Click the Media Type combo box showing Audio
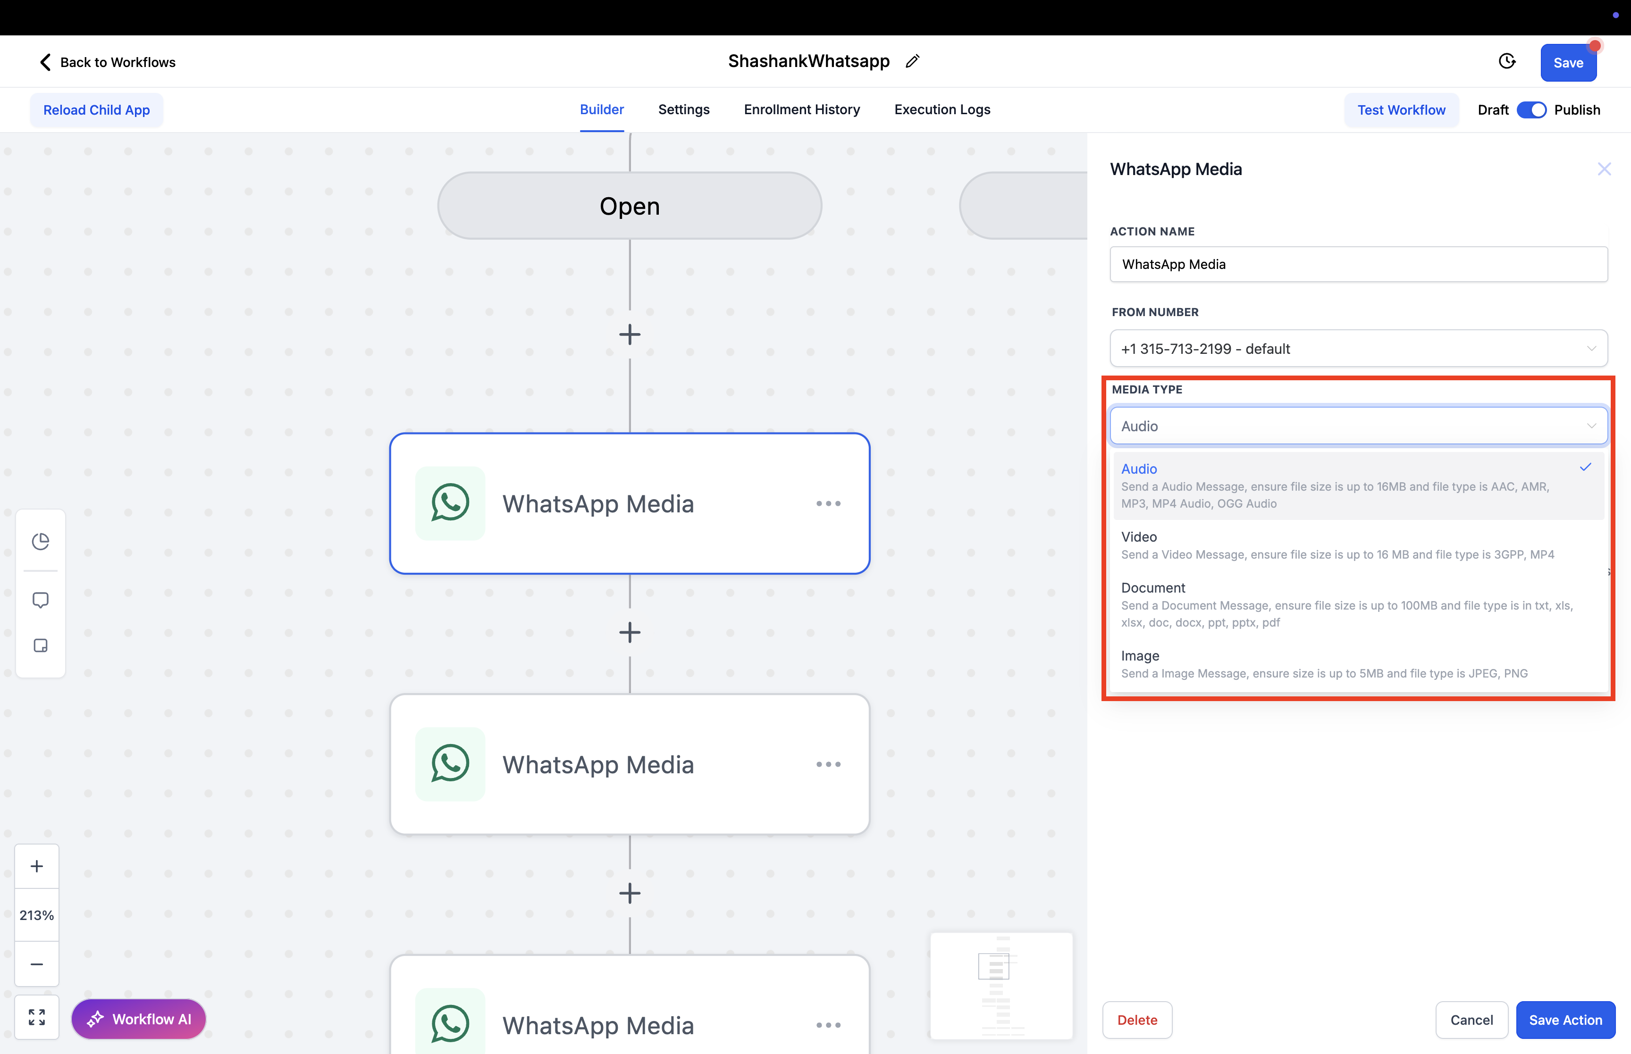1631x1054 pixels. (1359, 426)
